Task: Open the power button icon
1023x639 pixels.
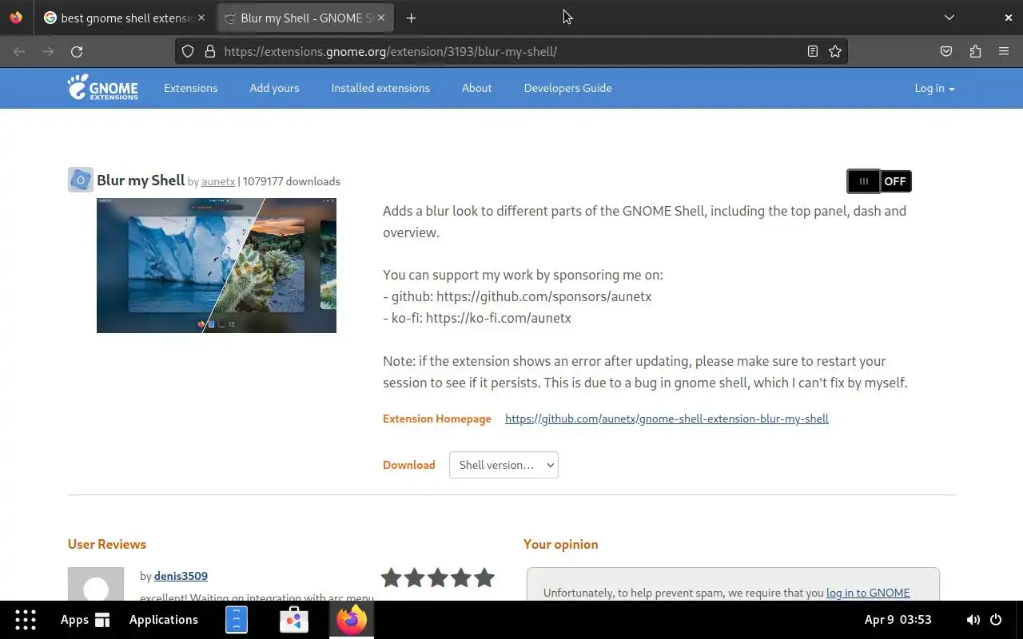Action: pyautogui.click(x=996, y=620)
